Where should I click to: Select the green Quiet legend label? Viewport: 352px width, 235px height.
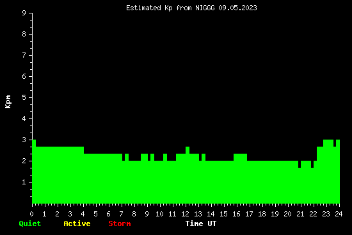tap(30, 223)
